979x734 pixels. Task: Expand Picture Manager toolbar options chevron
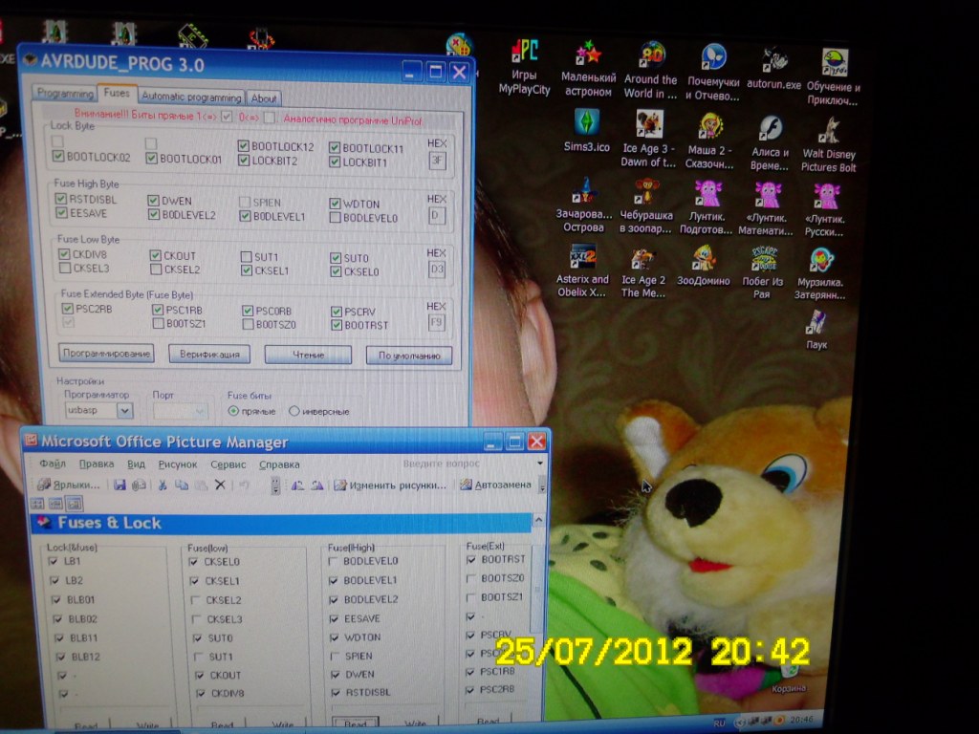pyautogui.click(x=542, y=485)
